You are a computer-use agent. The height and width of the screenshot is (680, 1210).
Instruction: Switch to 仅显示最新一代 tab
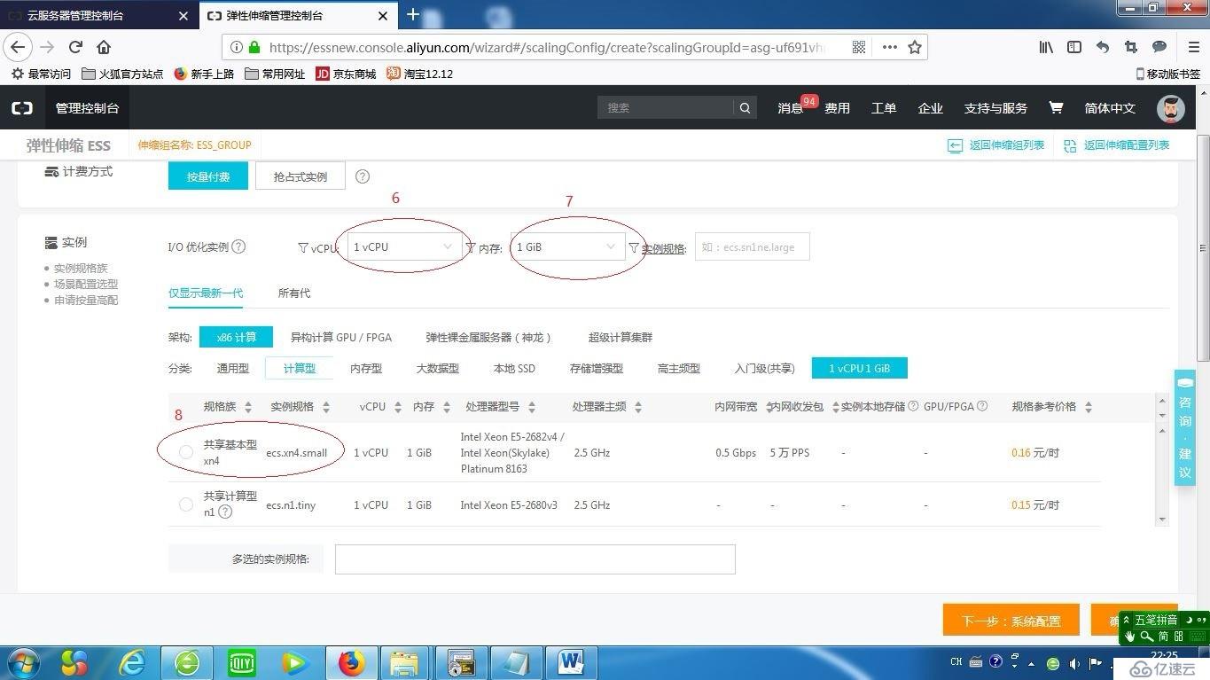[x=206, y=293]
